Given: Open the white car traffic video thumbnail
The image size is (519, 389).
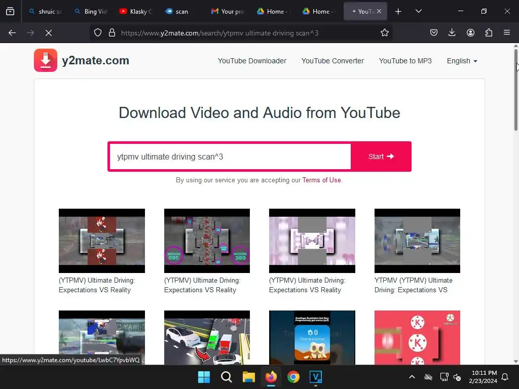Looking at the screenshot, I should tap(207, 337).
